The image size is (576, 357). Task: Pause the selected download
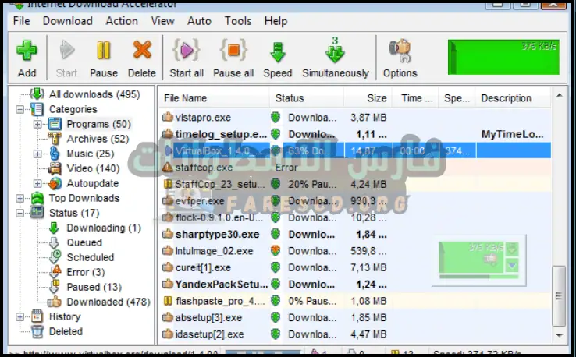pyautogui.click(x=103, y=53)
